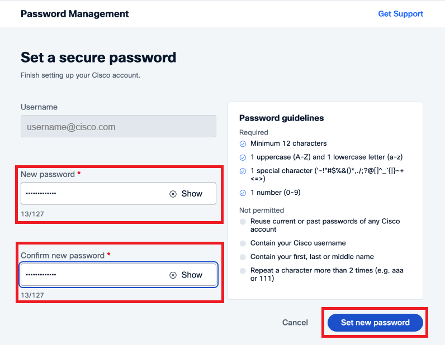Submit with Set new password button
This screenshot has width=445, height=345.
[x=375, y=323]
